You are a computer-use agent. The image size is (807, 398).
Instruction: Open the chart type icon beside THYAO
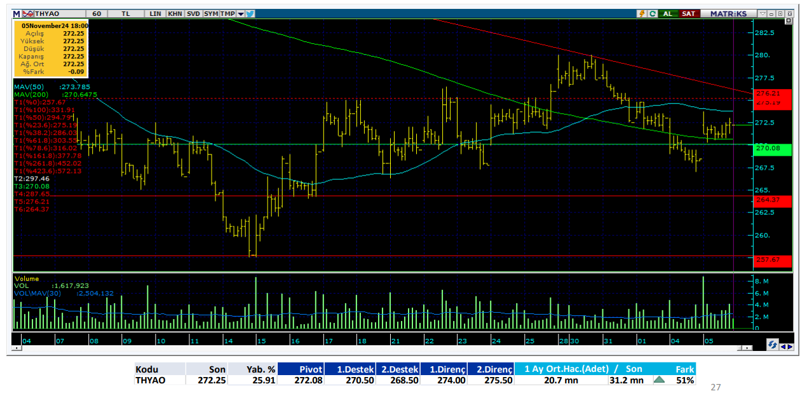[x=27, y=13]
